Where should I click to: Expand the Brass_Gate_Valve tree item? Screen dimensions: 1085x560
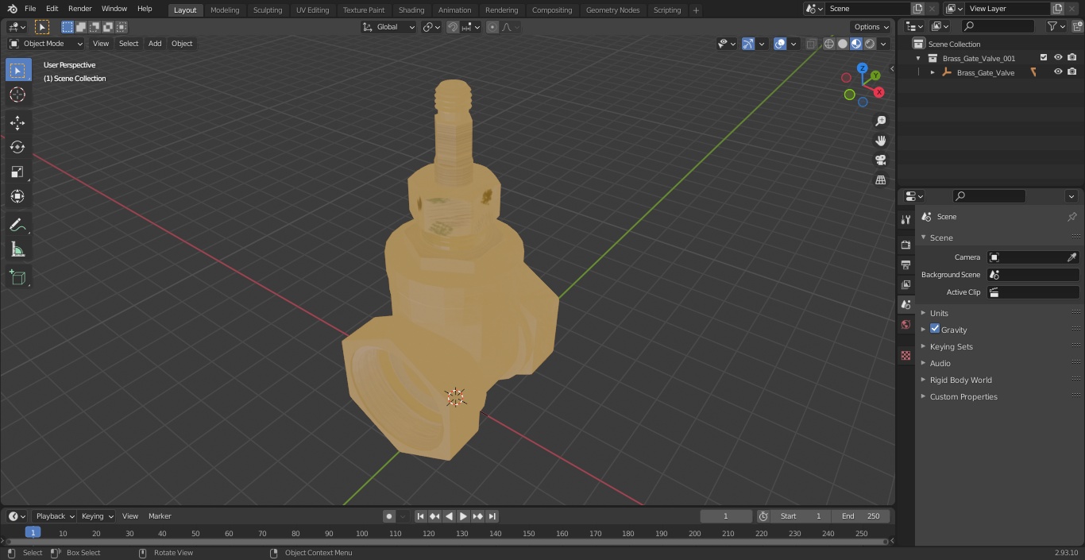[x=932, y=72]
